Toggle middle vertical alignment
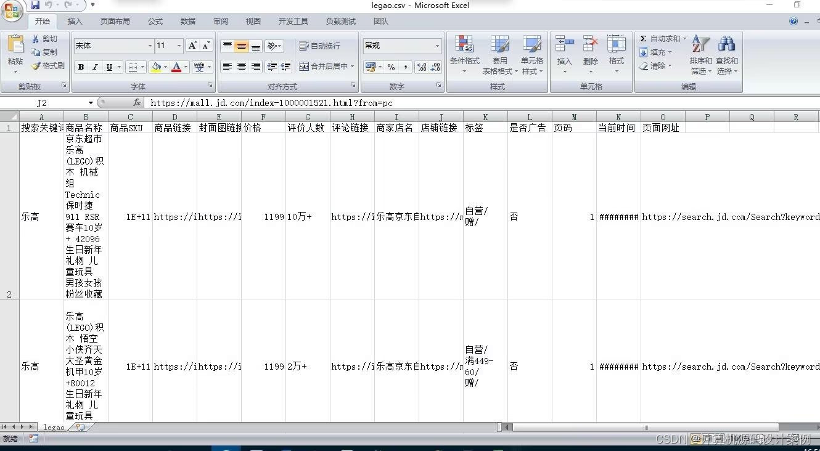This screenshot has height=451, width=820. 242,46
